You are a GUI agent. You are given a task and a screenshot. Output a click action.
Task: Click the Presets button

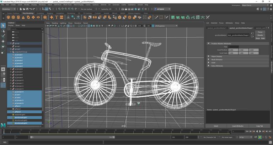(x=260, y=35)
